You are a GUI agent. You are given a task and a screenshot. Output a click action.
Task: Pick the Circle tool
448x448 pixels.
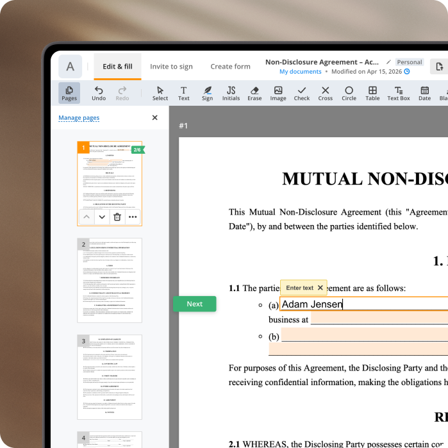point(349,93)
